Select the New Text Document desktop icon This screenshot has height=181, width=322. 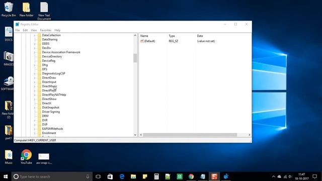(x=44, y=11)
